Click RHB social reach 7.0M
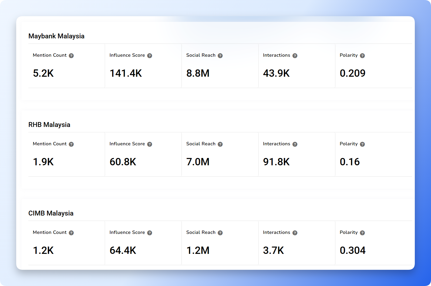Viewport: 431px width, 286px height. point(198,162)
